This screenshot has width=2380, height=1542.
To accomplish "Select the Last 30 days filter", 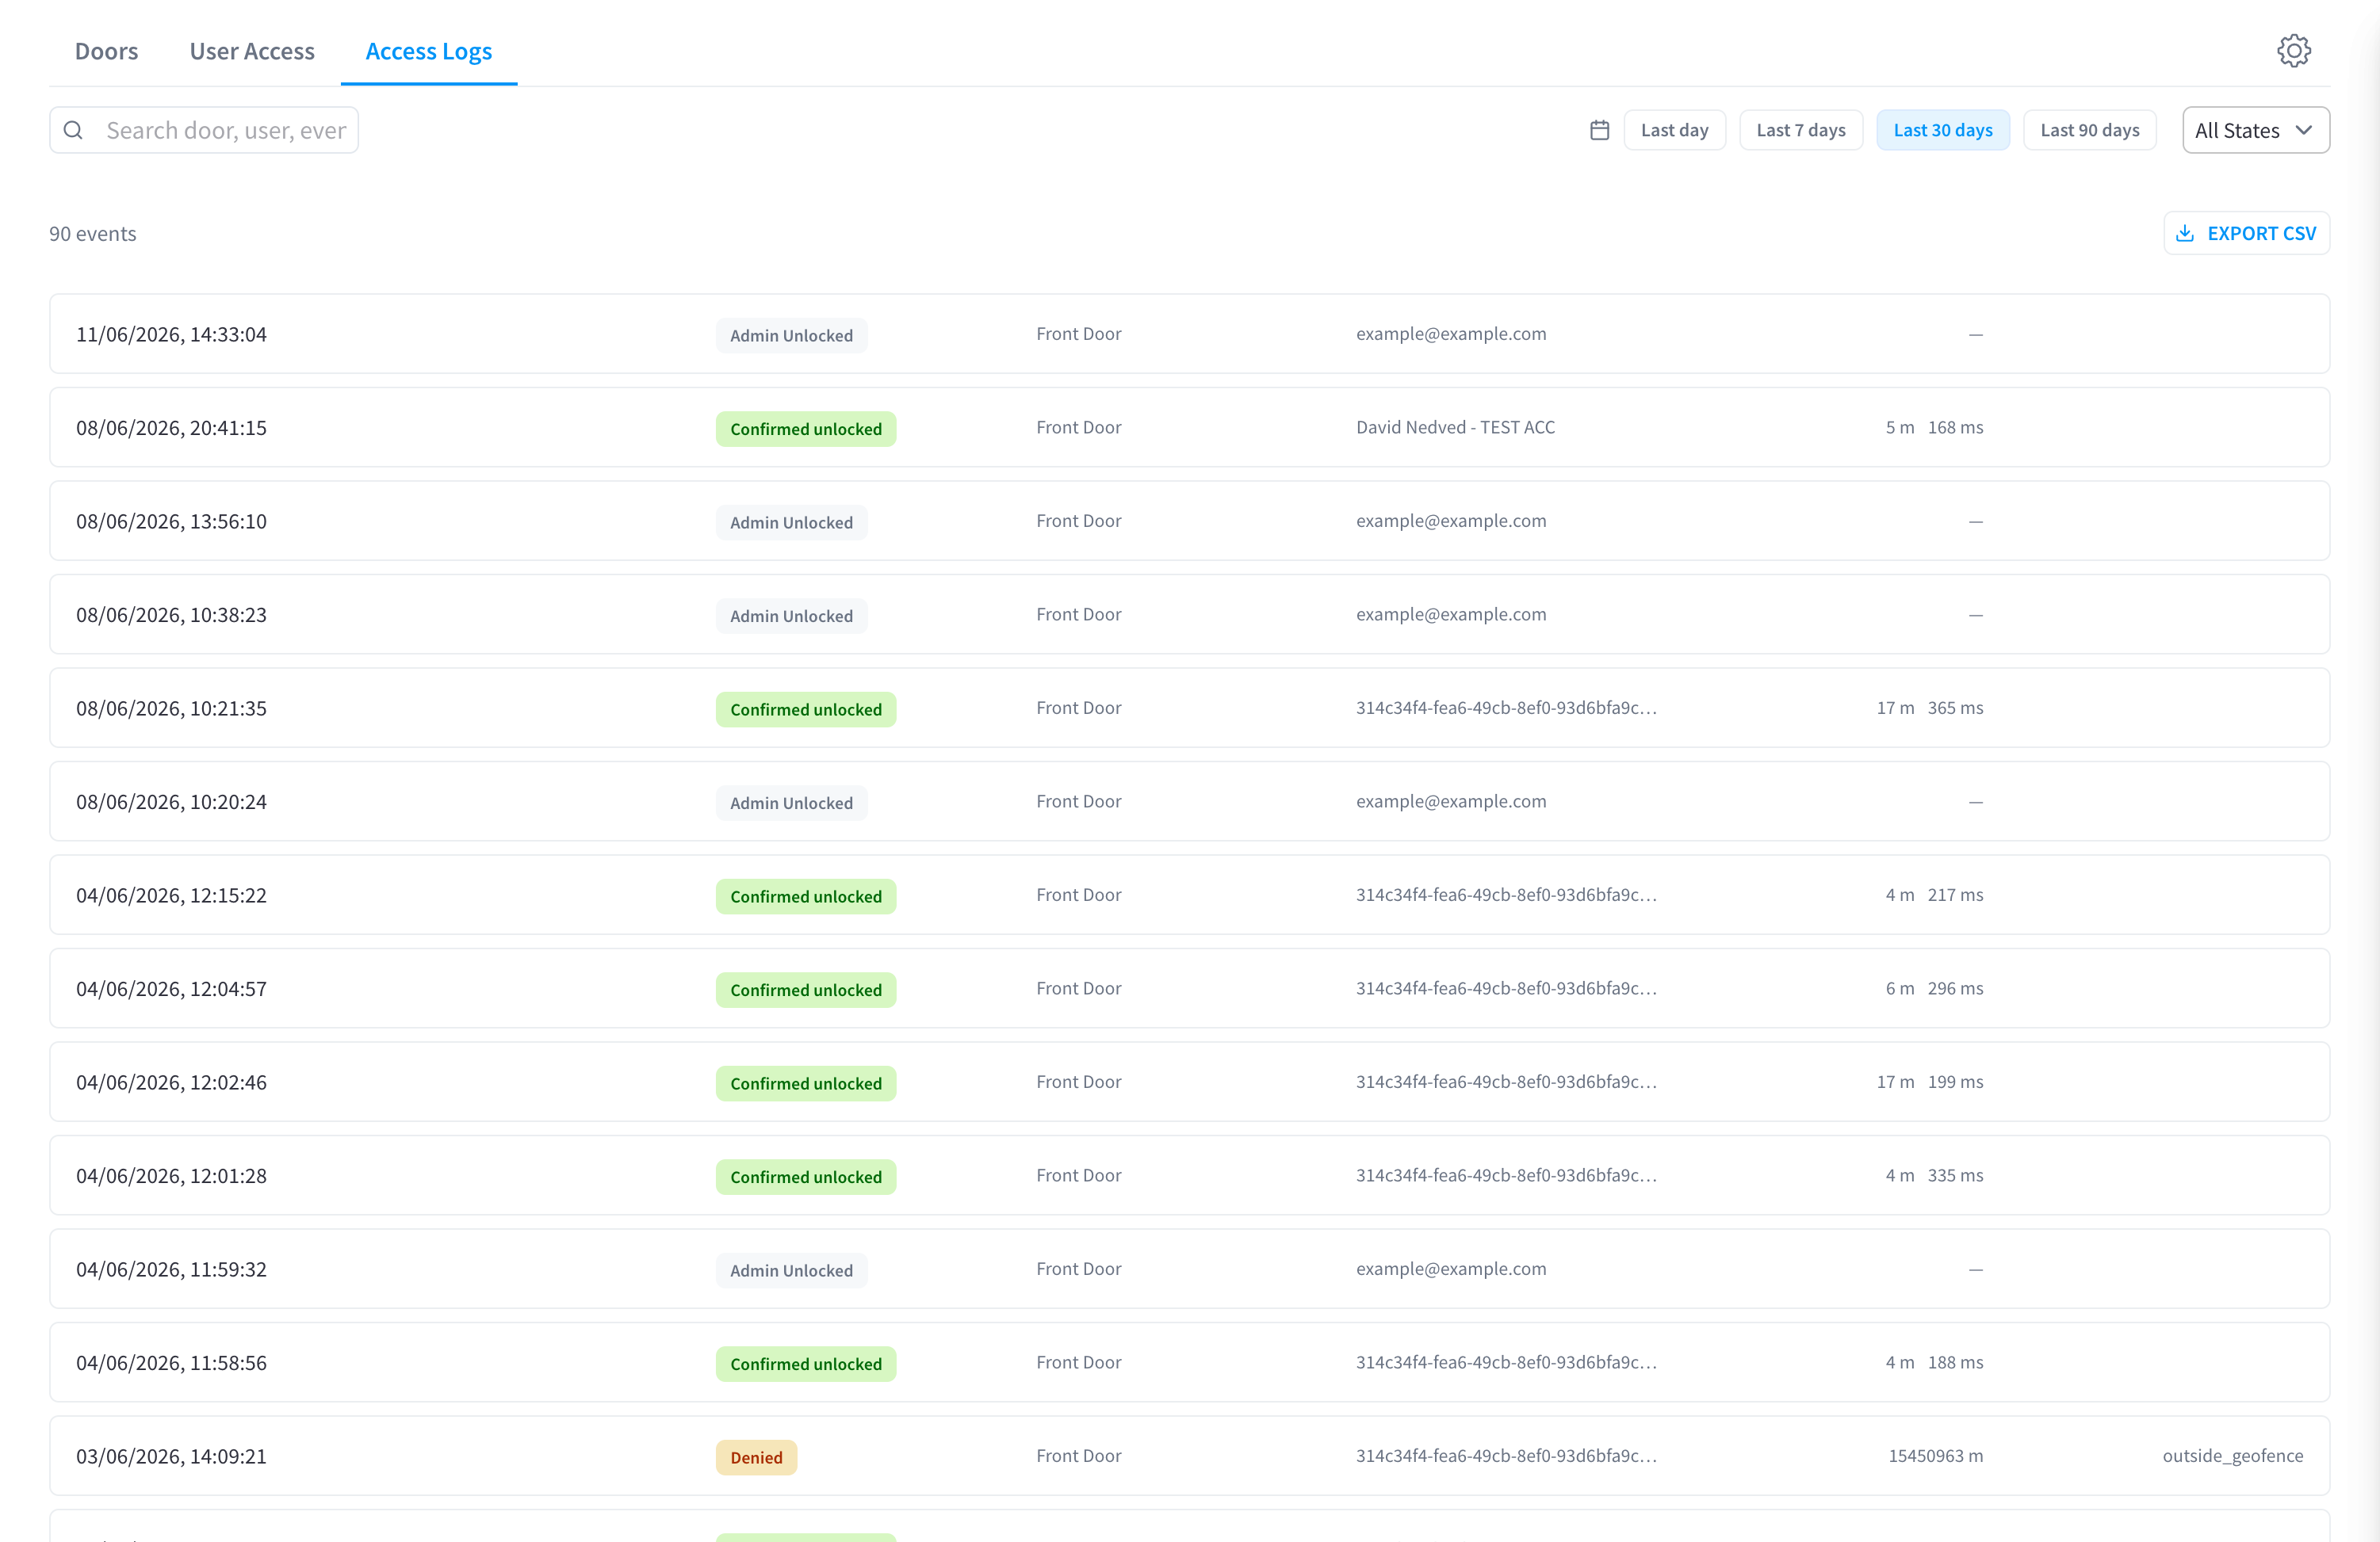I will point(1943,130).
